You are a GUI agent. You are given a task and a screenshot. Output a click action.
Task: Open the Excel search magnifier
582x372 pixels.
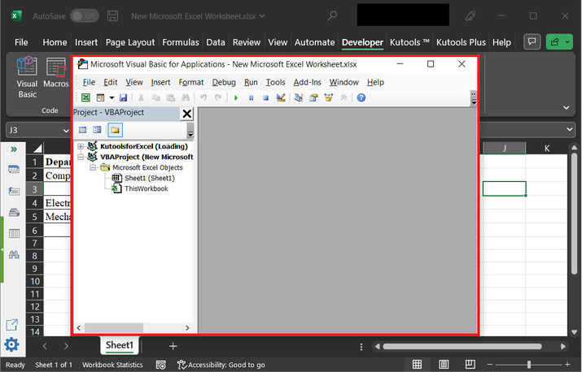click(332, 15)
